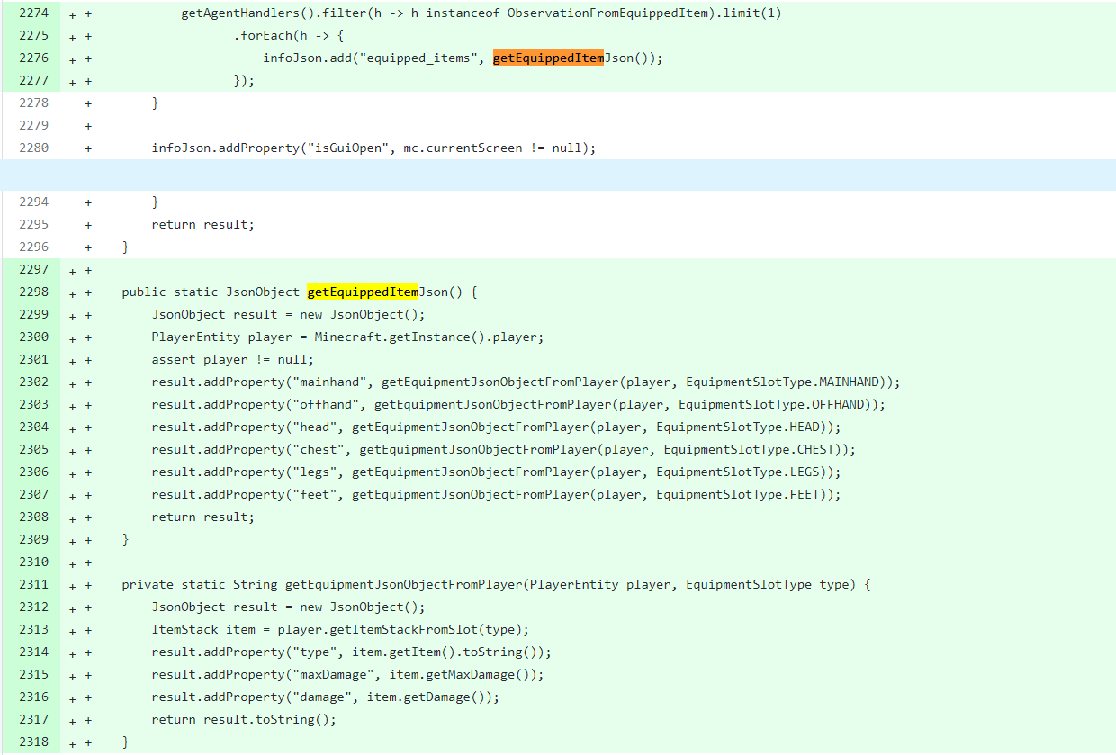Screen dimensions: 1116x755
Task: Select line number 2309
Action: pos(33,540)
